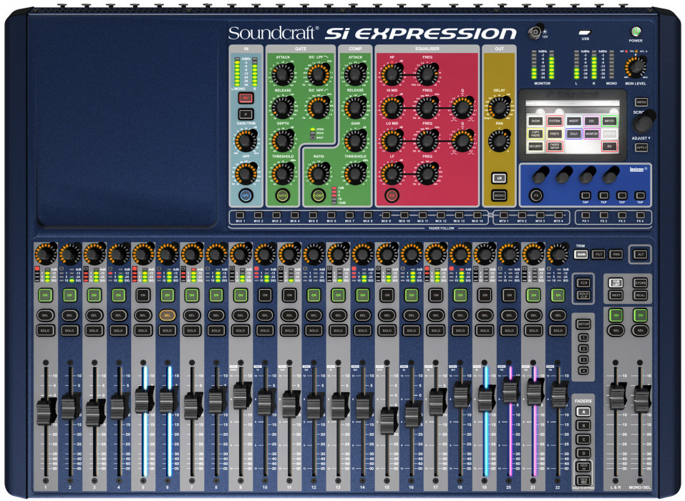This screenshot has width=685, height=501.
Task: Toggle the ALT button near the TRIM controls
Action: pos(641,254)
